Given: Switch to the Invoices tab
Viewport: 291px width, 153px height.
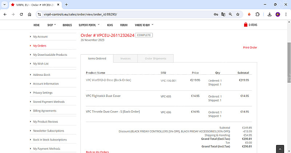Looking at the screenshot, I should click(x=125, y=58).
